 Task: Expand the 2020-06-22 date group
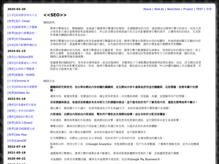coord(17,159)
